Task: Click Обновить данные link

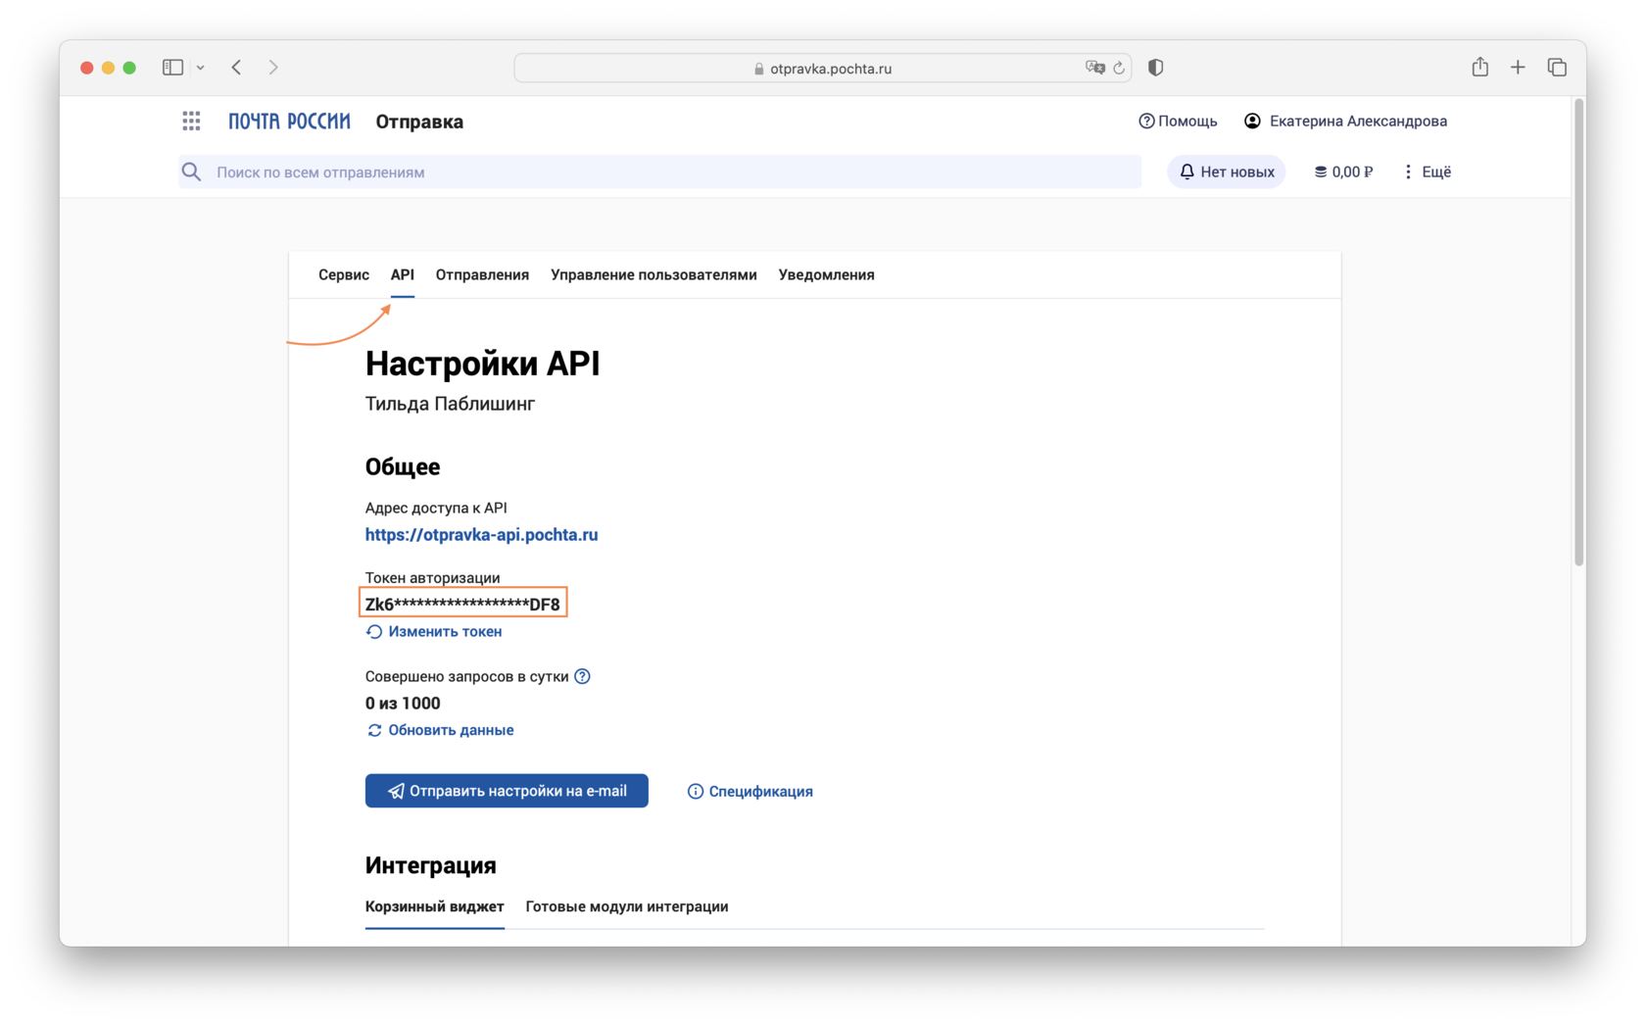Action: pos(440,730)
